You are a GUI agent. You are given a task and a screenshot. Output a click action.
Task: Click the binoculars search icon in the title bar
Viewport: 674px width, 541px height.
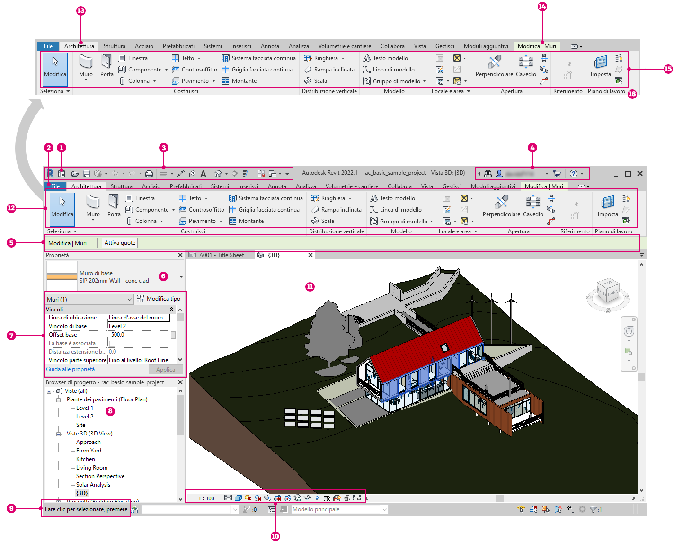click(x=488, y=174)
